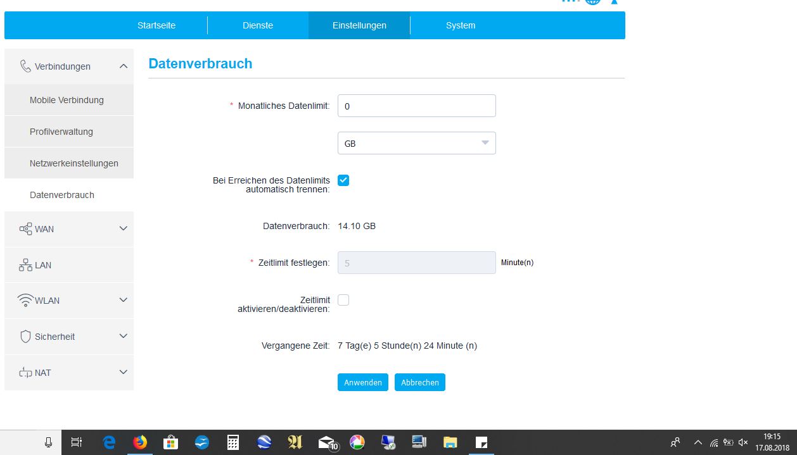Uncheck automatic disconnect at data limit

coord(343,180)
